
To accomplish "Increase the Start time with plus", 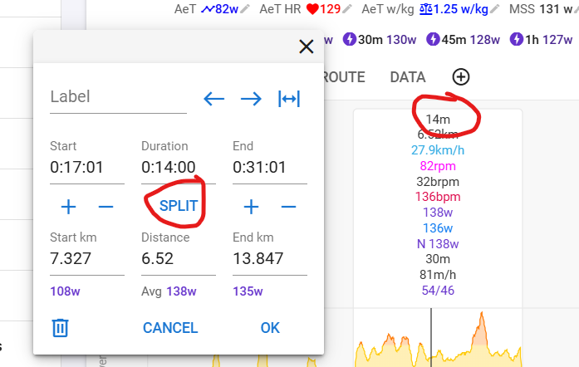I will (x=68, y=207).
